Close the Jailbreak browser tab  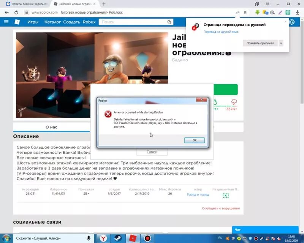(x=94, y=4)
